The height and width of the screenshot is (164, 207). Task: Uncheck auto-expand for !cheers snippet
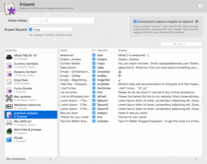(94, 59)
